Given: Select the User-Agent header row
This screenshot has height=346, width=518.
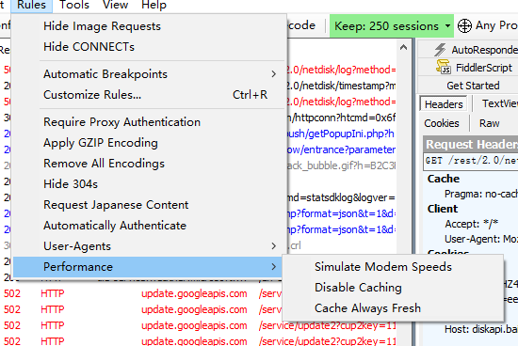Looking at the screenshot, I should tap(481, 239).
